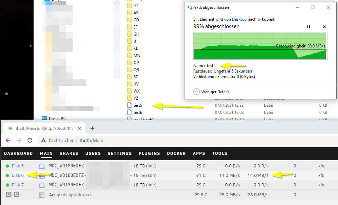
Task: Select the test5 file
Action: pyautogui.click(x=135, y=105)
